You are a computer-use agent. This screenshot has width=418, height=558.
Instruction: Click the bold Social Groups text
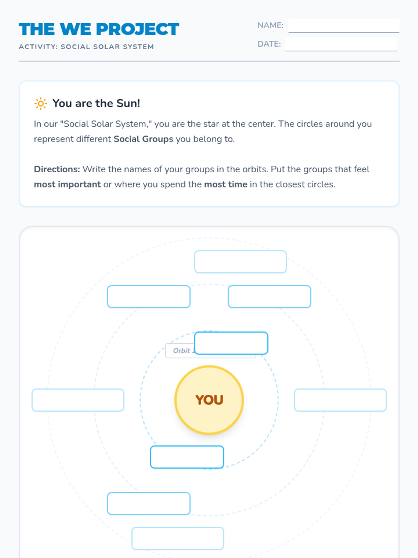click(143, 139)
